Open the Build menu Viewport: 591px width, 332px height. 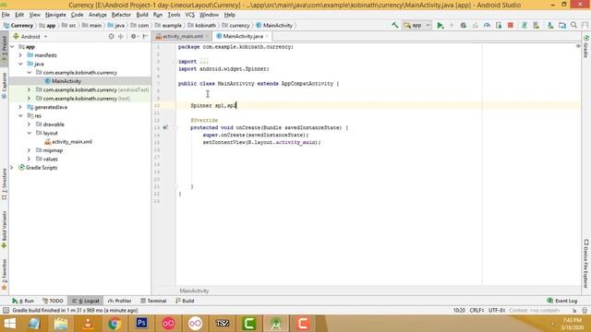[x=142, y=15]
